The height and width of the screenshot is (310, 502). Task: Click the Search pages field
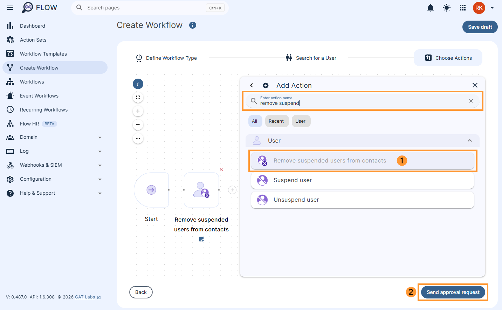(x=150, y=8)
